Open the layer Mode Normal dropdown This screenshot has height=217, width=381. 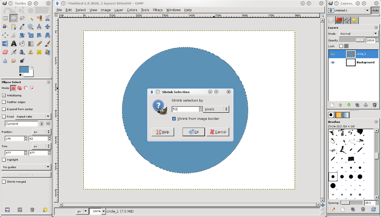click(x=359, y=33)
